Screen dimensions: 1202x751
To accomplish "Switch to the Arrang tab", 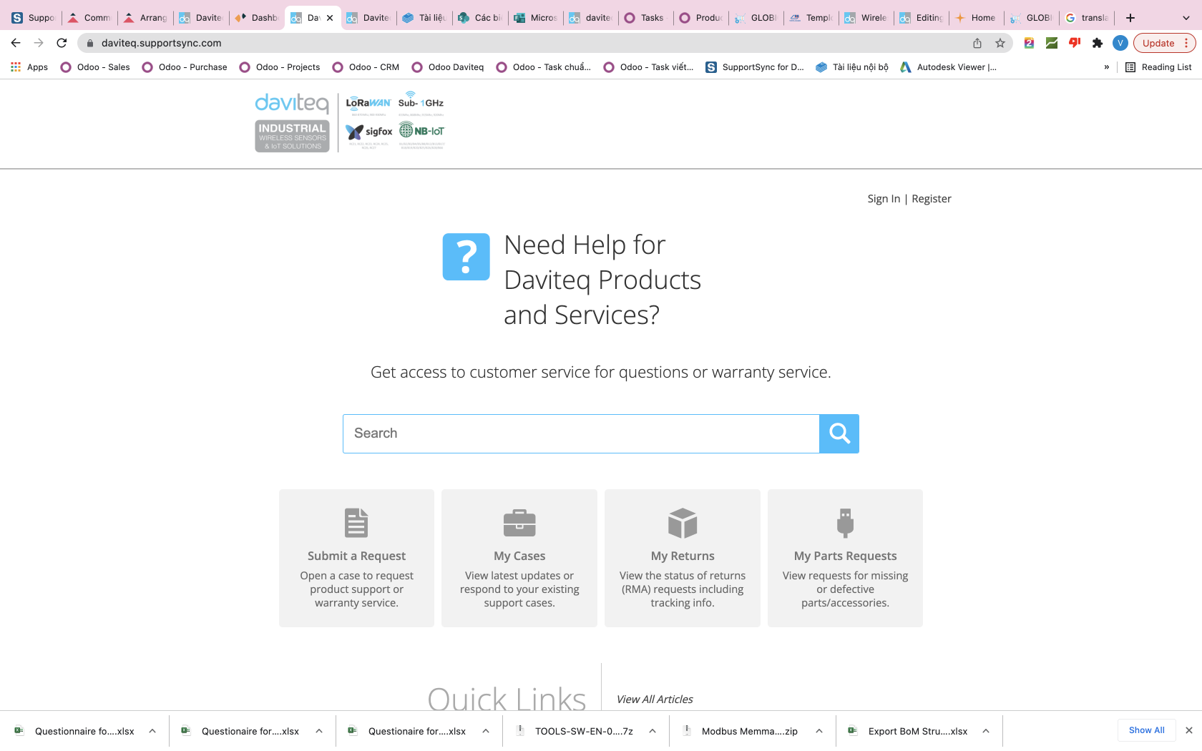I will [146, 18].
